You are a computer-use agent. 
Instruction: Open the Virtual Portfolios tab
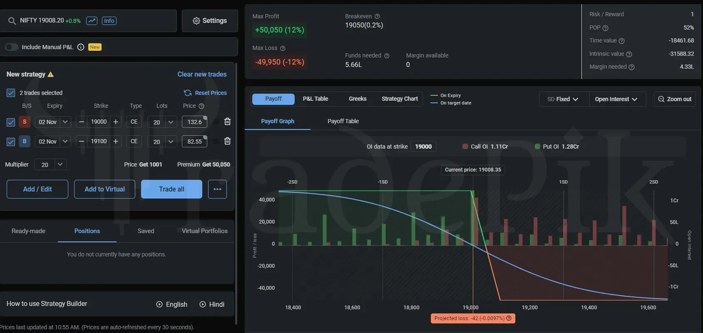(x=205, y=231)
